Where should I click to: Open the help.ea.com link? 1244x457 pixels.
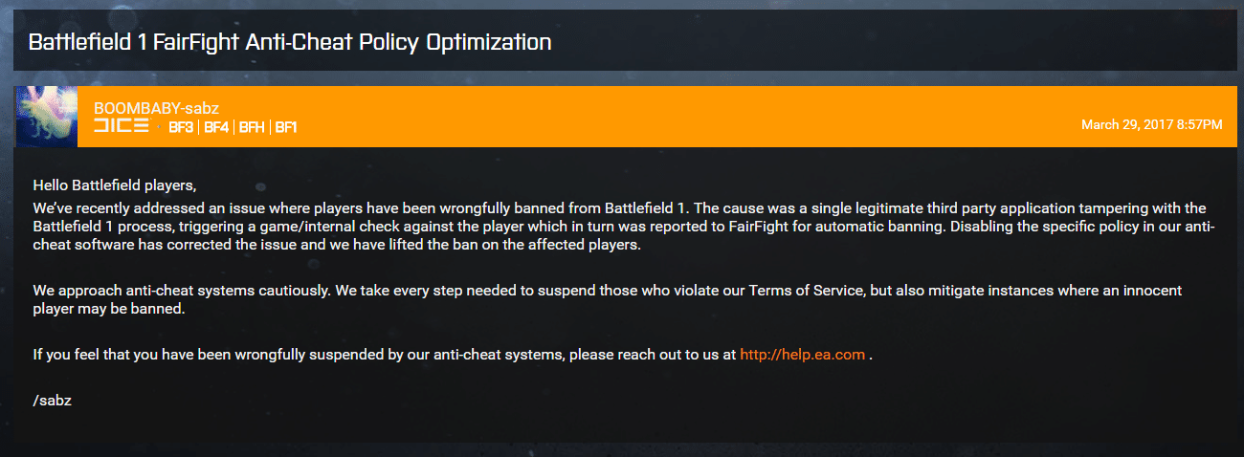[x=802, y=355]
